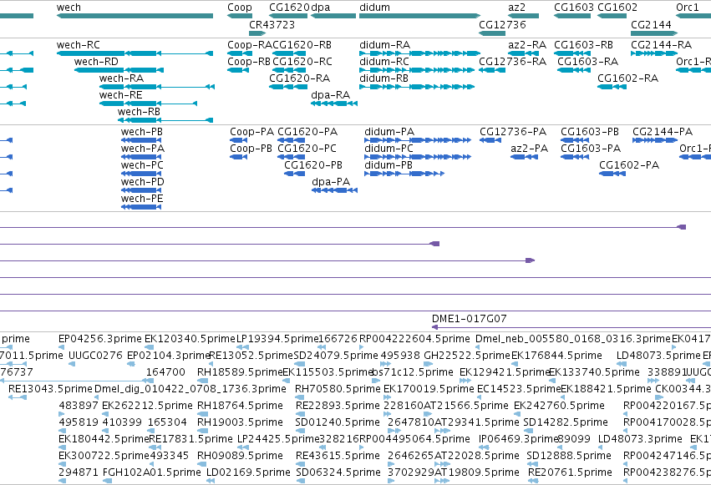Click the CG2144-RA transcript
The width and height of the screenshot is (711, 485).
pyautogui.click(x=654, y=53)
